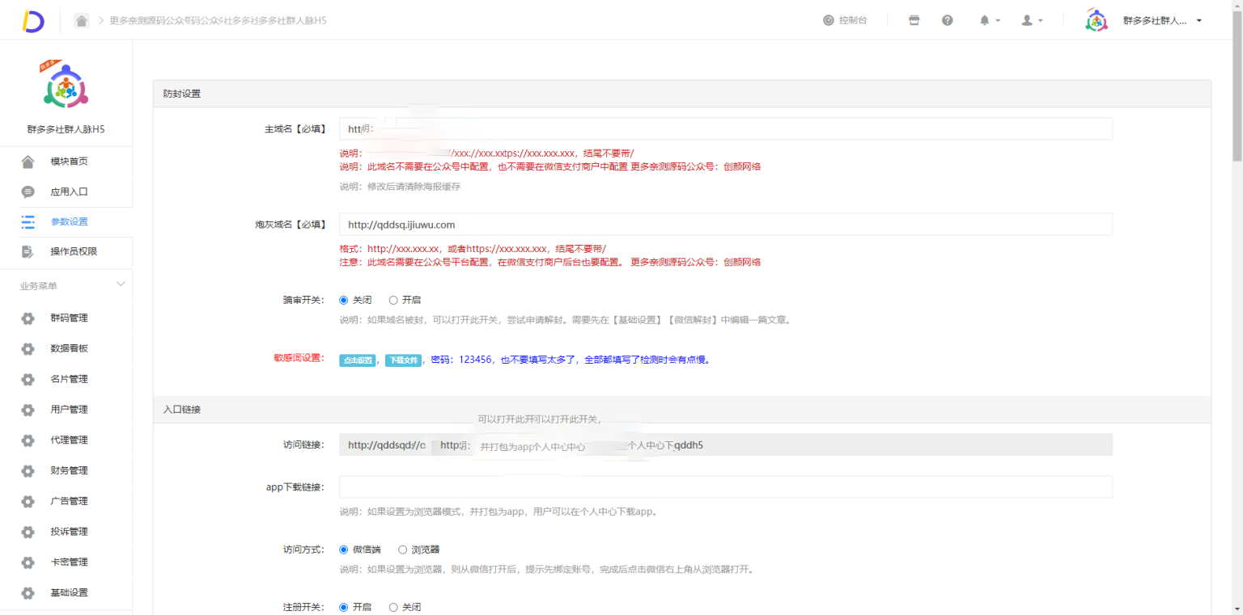The width and height of the screenshot is (1243, 615).
Task: Open the user profile icon dropdown
Action: click(1031, 20)
